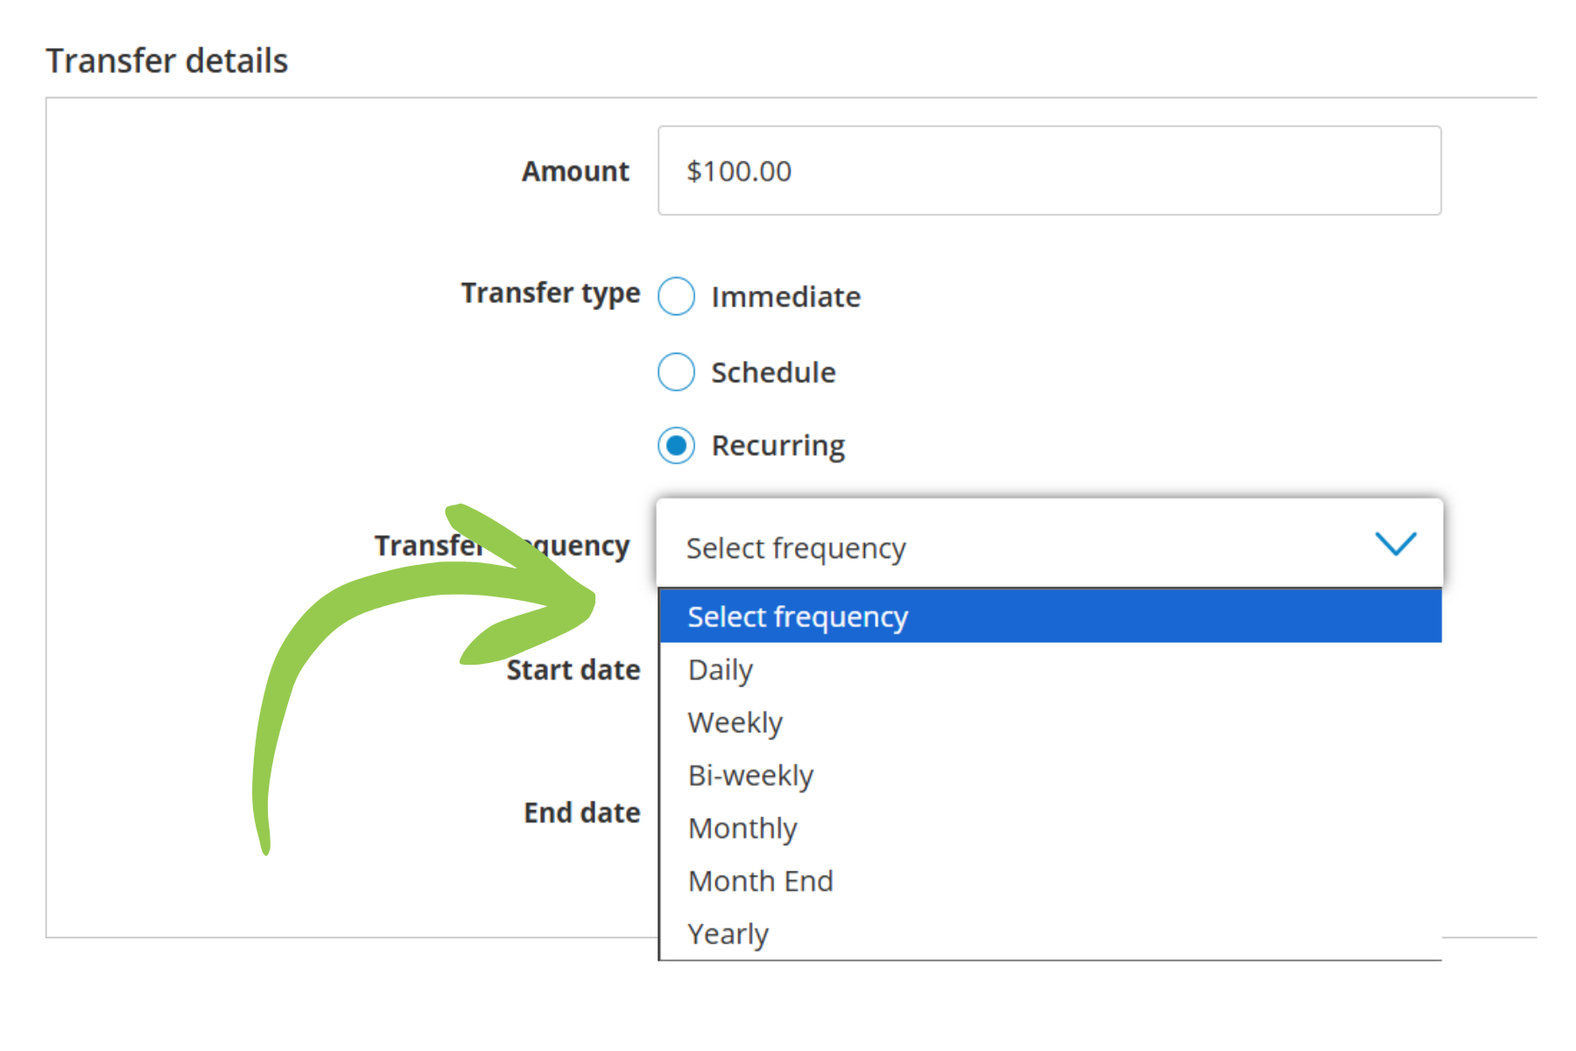Click the Amount field label

click(575, 172)
